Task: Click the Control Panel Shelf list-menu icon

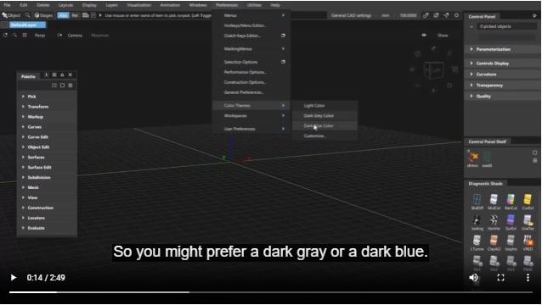Action: pos(534,160)
